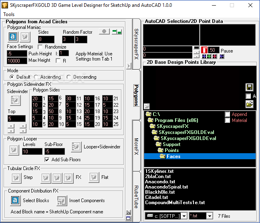This screenshot has height=223, width=260.
Task: Click the AutoCAD 'a' icon in Polygonal Maniac
Action: pyautogui.click(x=13, y=36)
